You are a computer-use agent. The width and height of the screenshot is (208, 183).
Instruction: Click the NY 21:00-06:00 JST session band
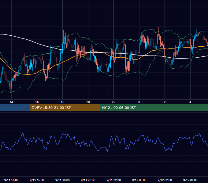[154, 108]
